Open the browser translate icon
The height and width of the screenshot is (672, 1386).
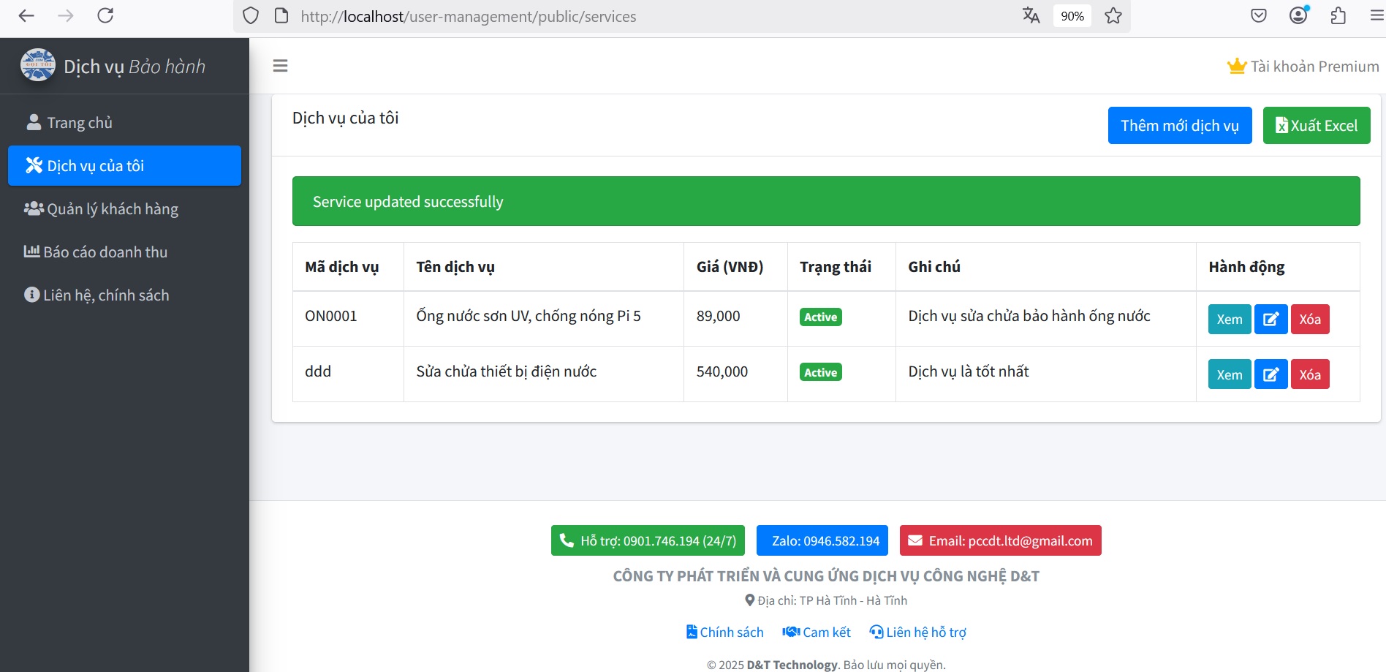(x=1031, y=16)
